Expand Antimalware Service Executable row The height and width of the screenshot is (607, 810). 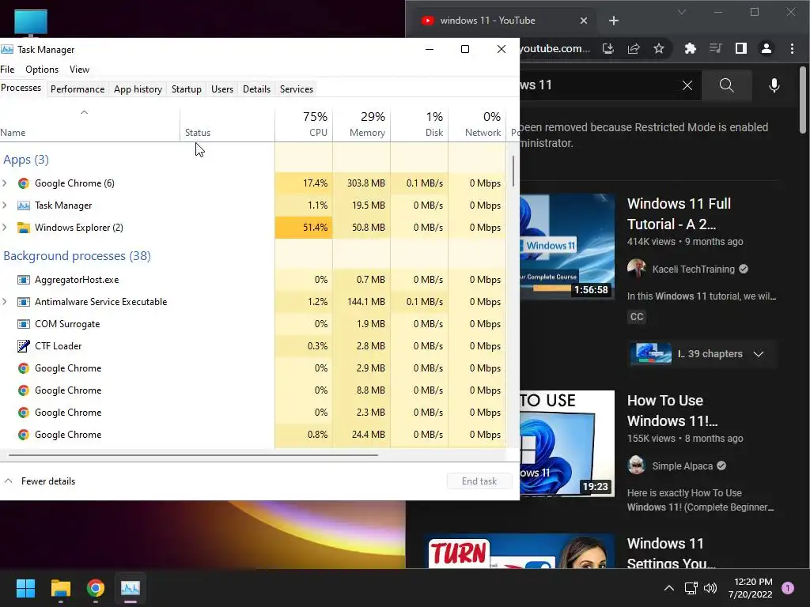click(x=5, y=302)
